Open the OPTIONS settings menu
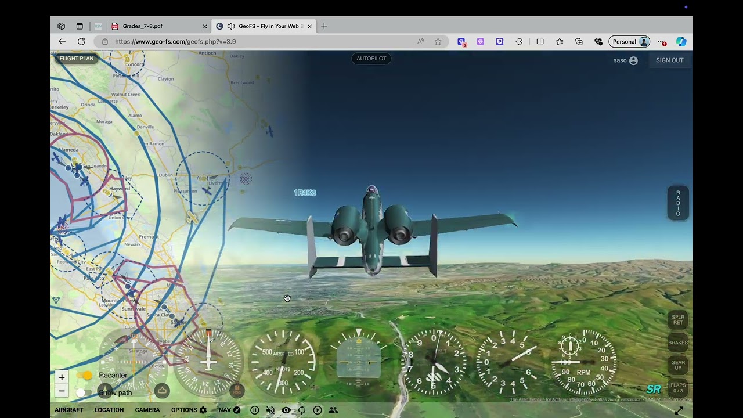Viewport: 743px width, 418px height. coord(189,410)
